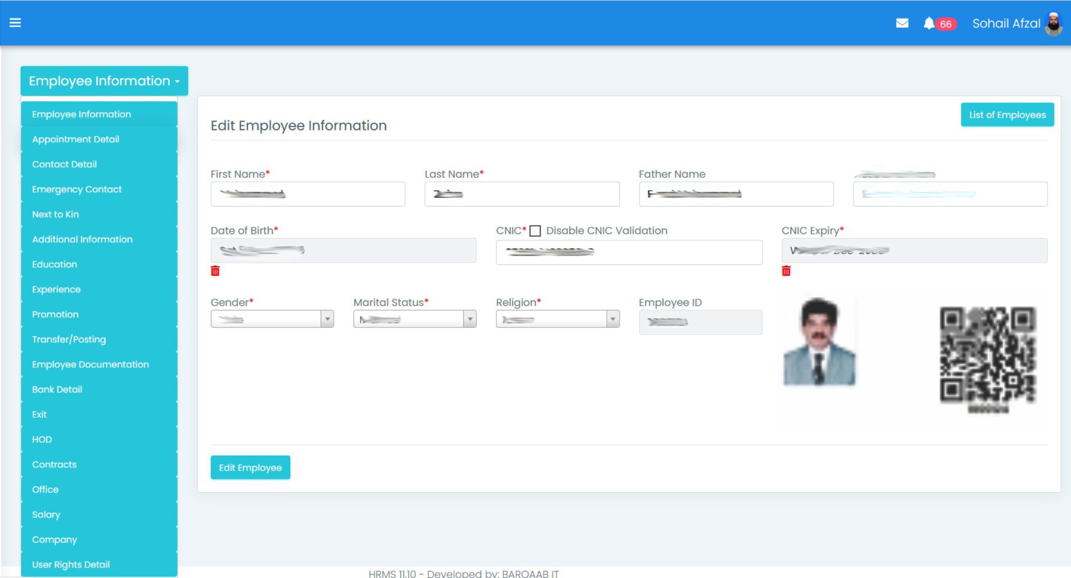Click the notification bell icon
Viewport: 1071px width, 578px height.
[x=929, y=23]
